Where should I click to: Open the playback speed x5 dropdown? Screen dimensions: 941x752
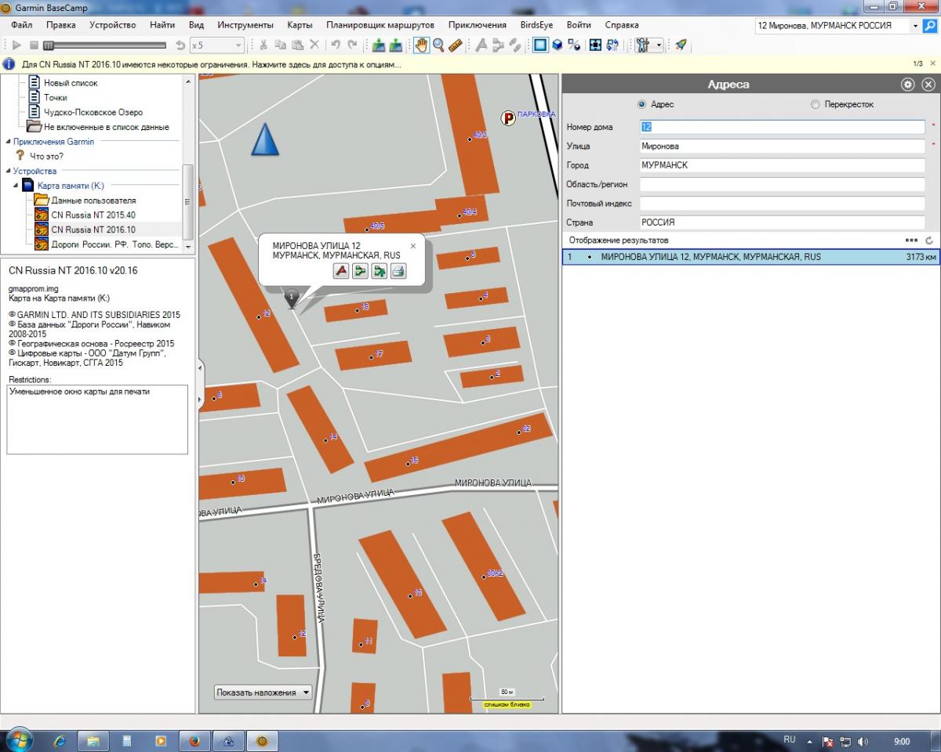coord(218,45)
